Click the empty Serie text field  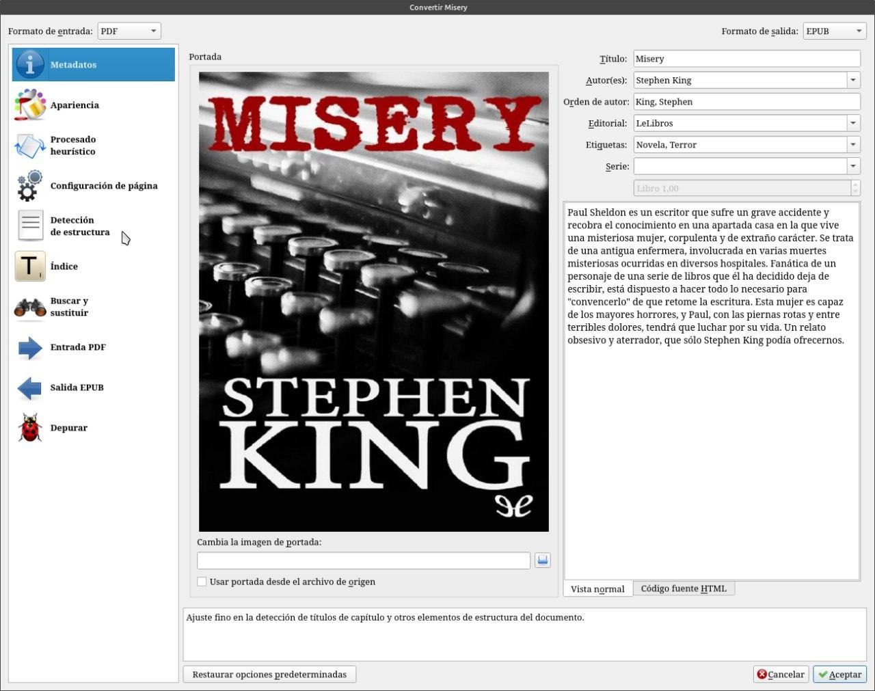click(740, 166)
